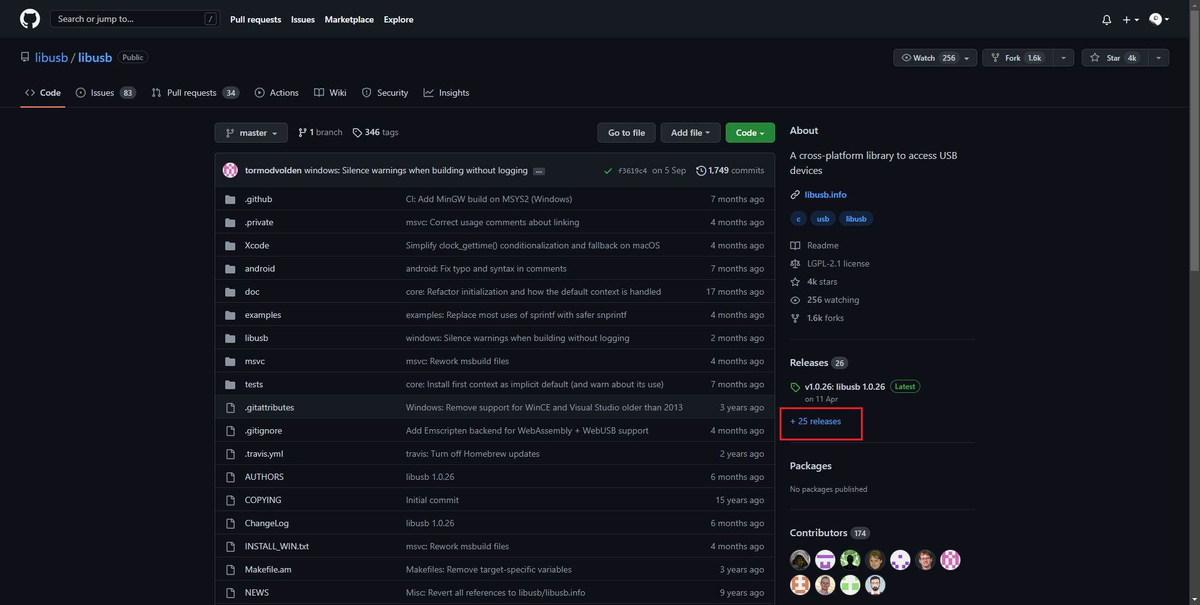
Task: Switch to the Wiki tab
Action: 330,93
